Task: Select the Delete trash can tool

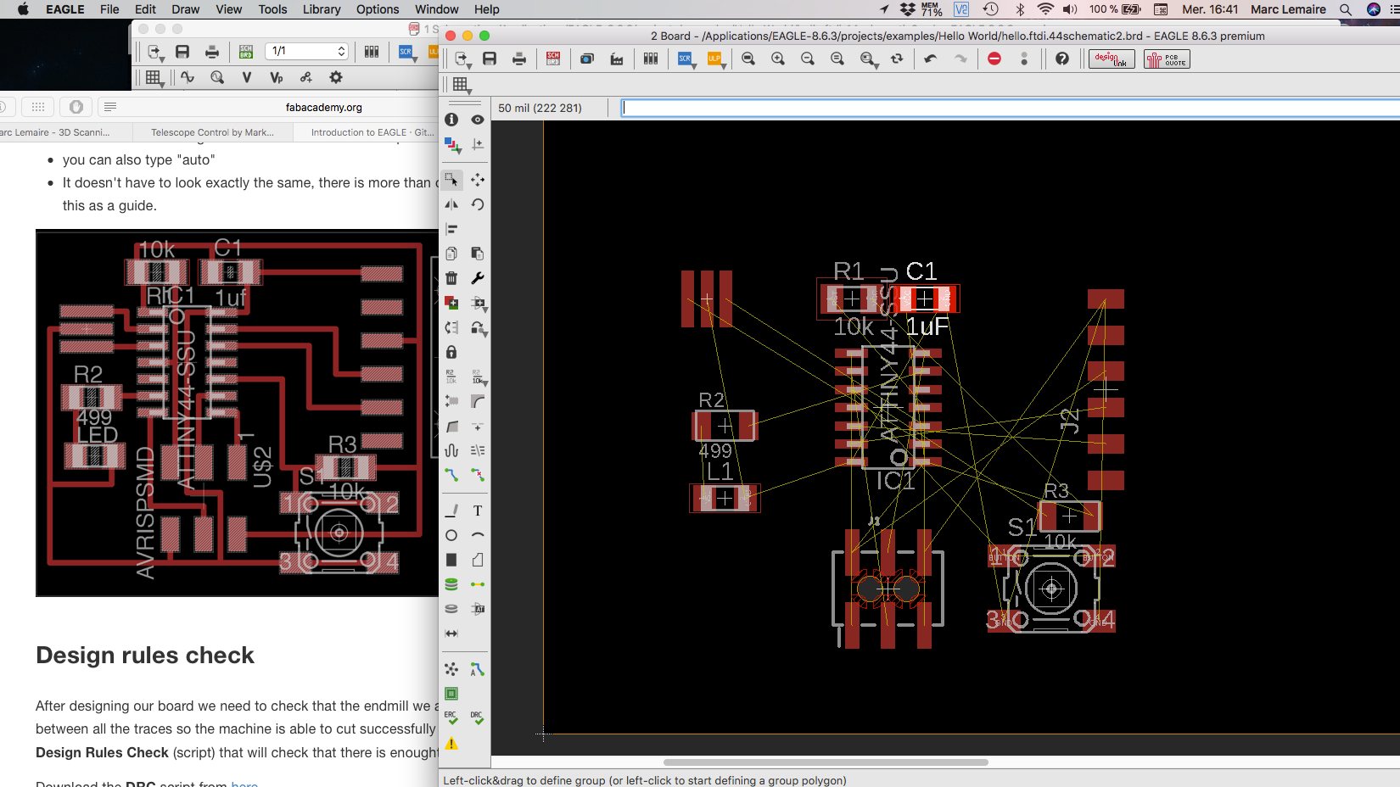Action: tap(451, 278)
